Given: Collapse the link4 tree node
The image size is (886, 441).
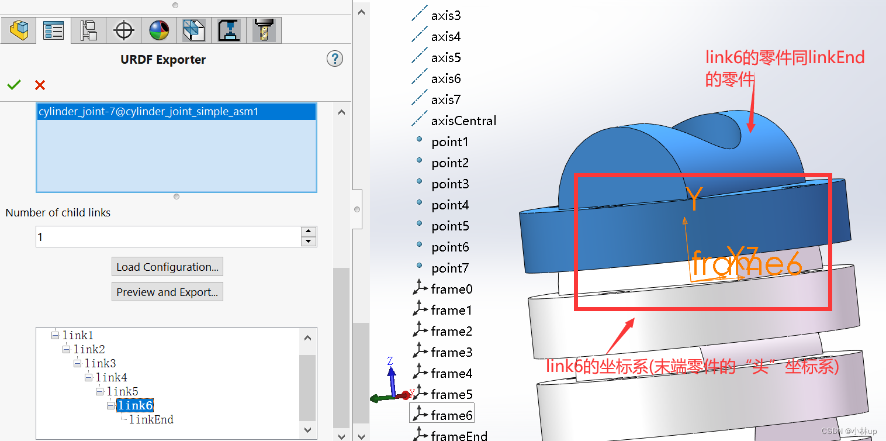Looking at the screenshot, I should [88, 377].
